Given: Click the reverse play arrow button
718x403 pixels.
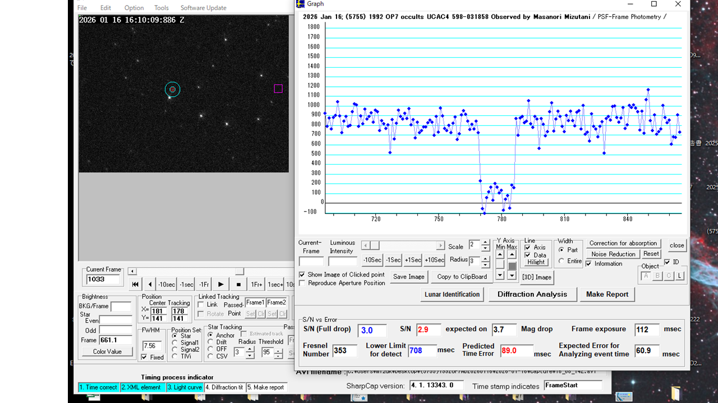Looking at the screenshot, I should [150, 284].
